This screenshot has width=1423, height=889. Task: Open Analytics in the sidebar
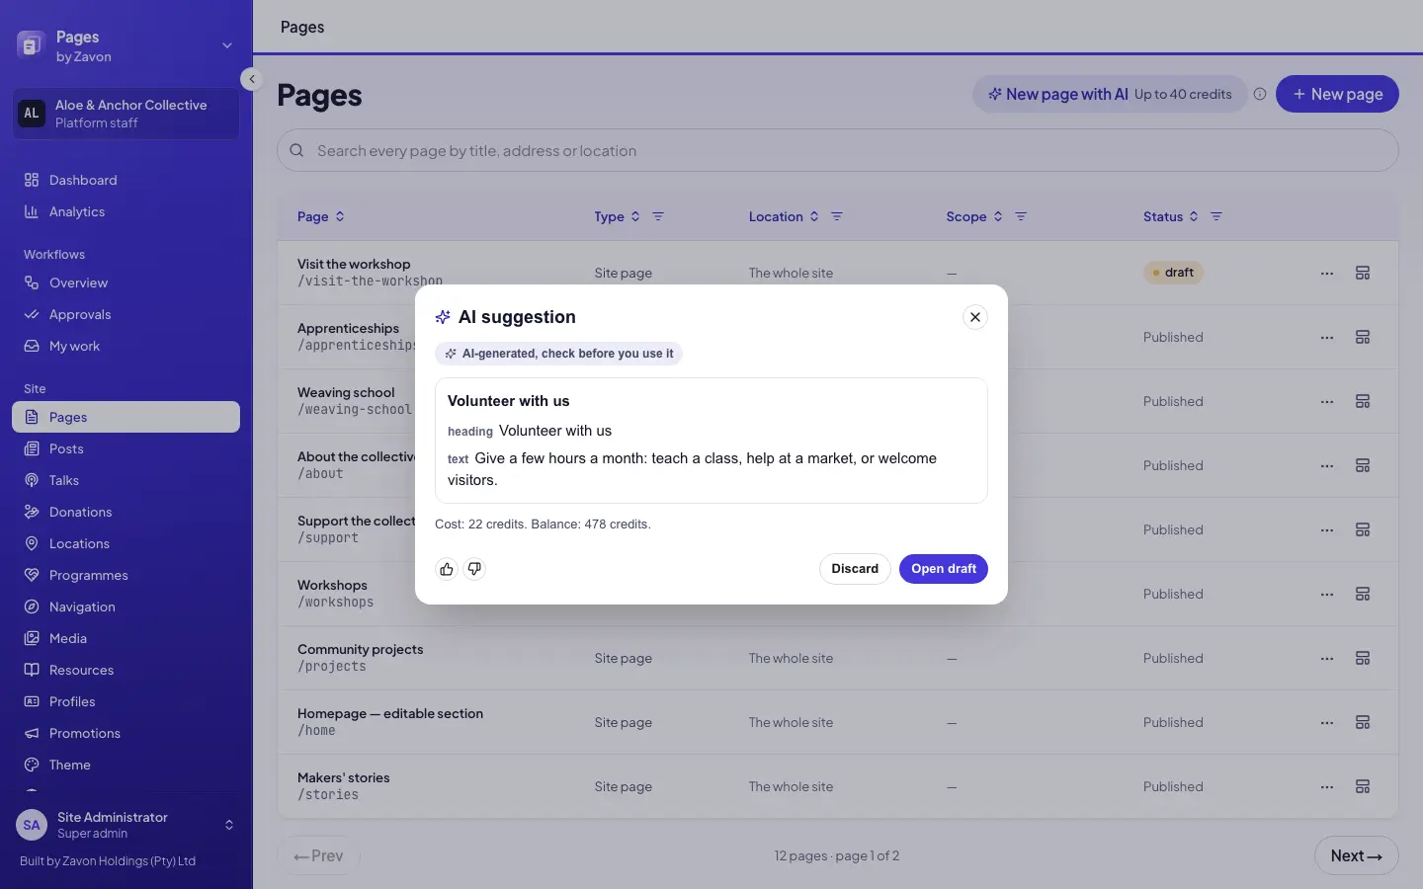126,211
